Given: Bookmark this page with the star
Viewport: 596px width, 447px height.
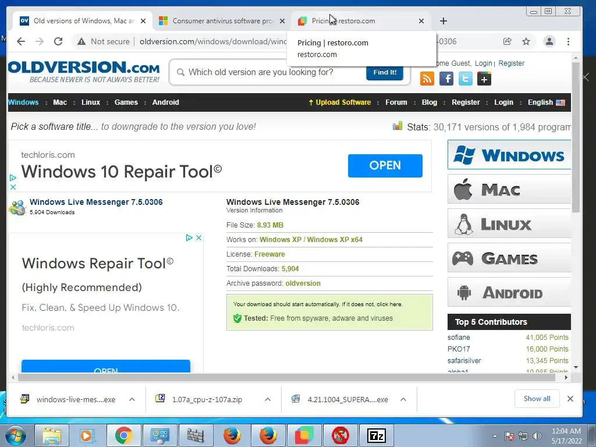Looking at the screenshot, I should coord(526,41).
